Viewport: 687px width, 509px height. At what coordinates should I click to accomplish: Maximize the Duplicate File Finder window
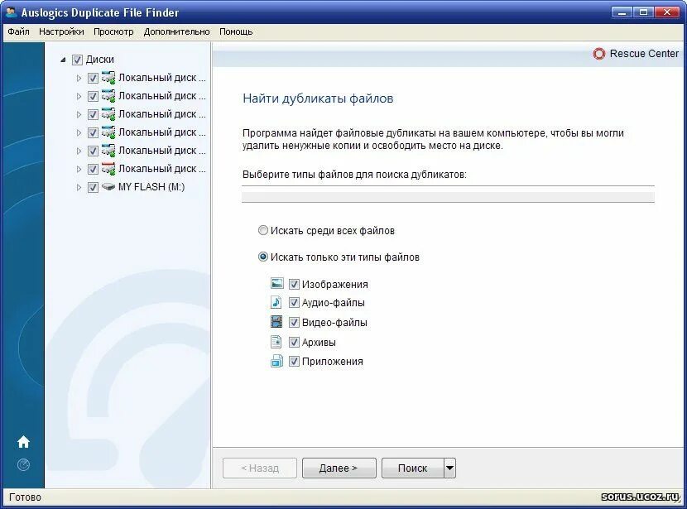pos(644,12)
